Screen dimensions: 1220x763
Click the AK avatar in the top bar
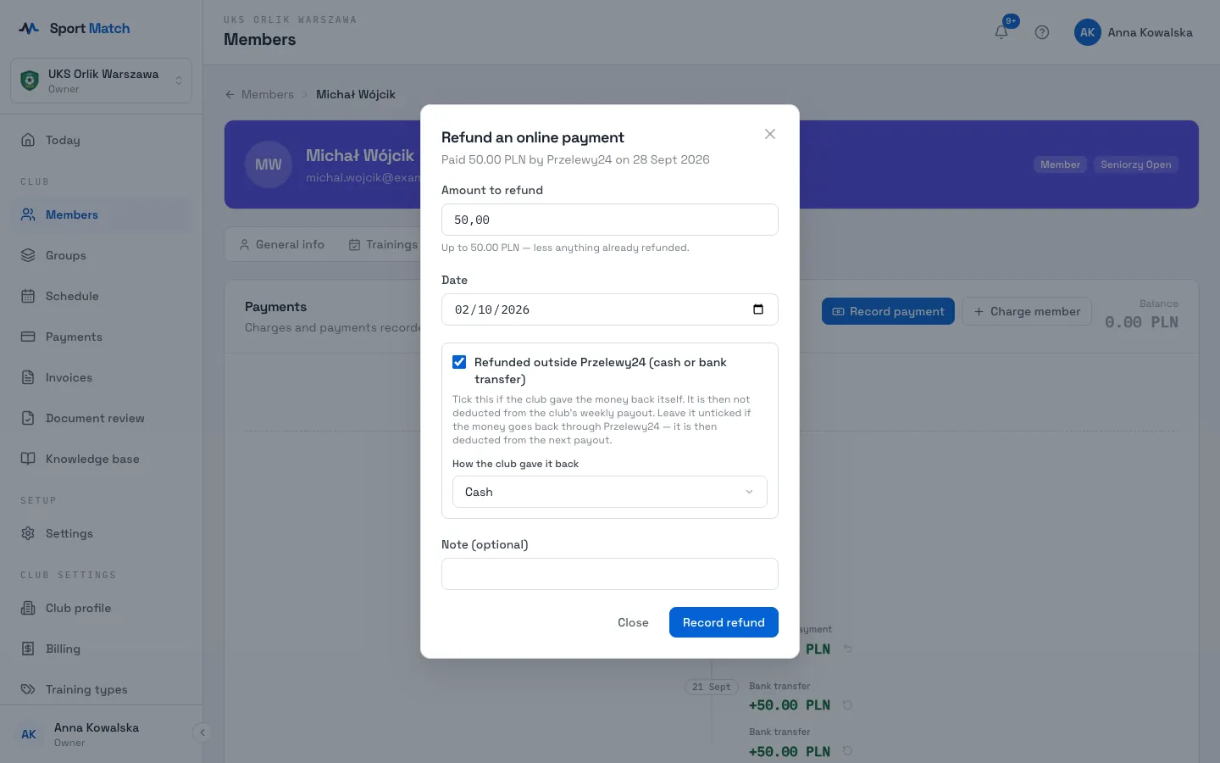coord(1088,32)
